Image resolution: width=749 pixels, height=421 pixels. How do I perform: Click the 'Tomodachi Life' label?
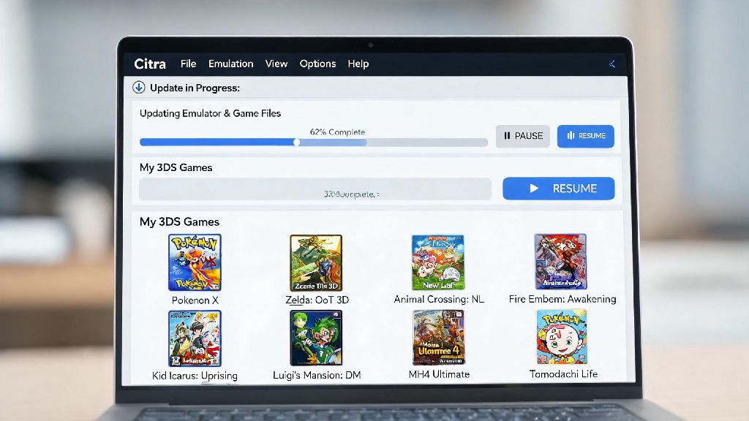pyautogui.click(x=564, y=373)
